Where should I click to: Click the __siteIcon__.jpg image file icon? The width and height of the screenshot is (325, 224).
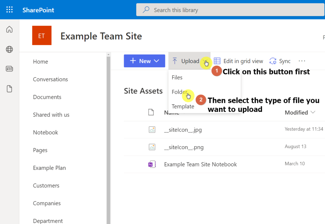coord(152,130)
